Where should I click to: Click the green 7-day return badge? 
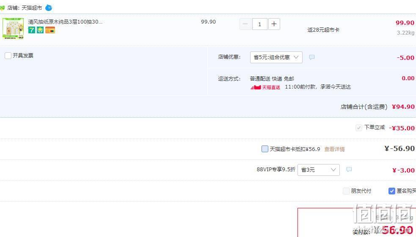(32, 30)
